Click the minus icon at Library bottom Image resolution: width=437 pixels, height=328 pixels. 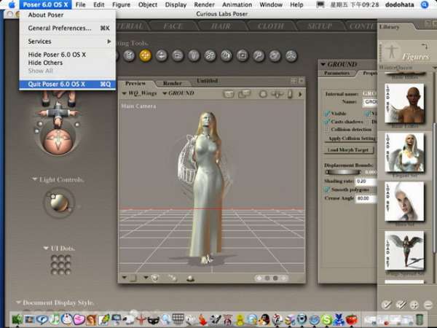[x=428, y=305]
